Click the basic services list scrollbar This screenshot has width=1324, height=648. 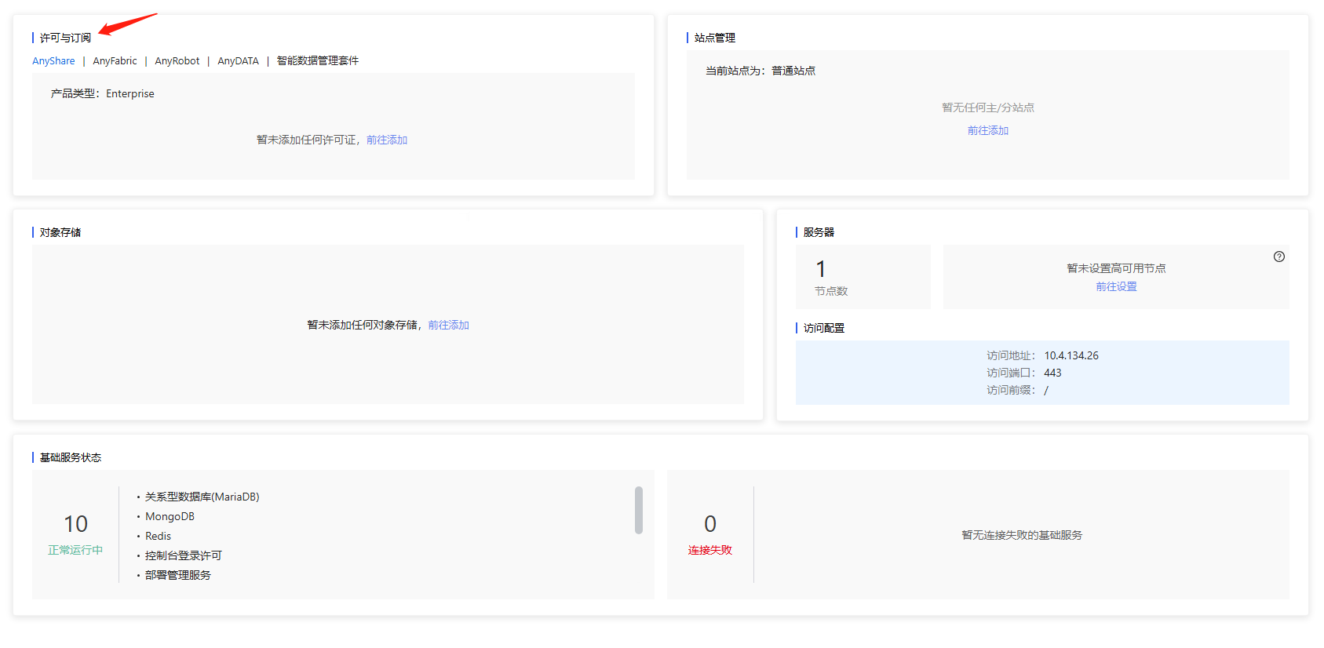639,510
